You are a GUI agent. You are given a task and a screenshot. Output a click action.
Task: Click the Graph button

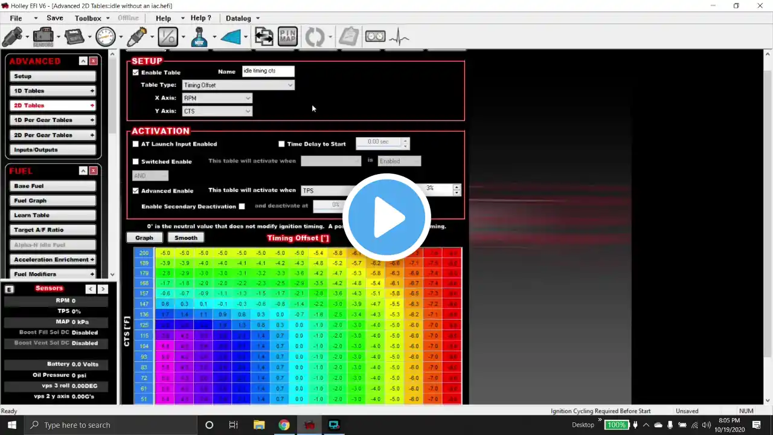[x=144, y=237]
